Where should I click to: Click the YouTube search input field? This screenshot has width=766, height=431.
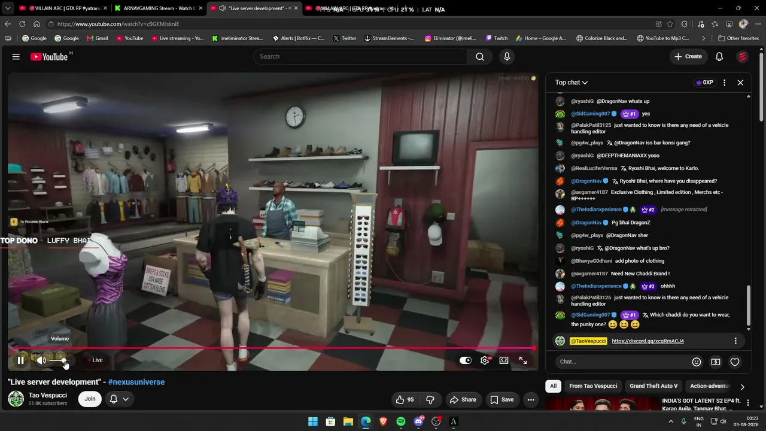[x=361, y=56]
